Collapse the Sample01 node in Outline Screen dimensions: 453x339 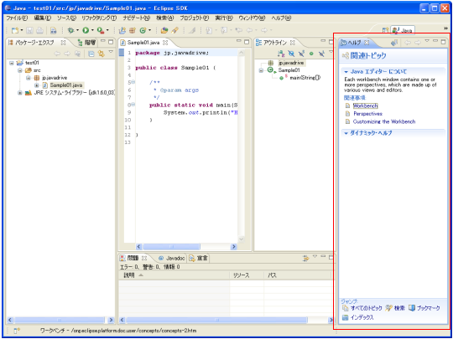click(x=261, y=70)
